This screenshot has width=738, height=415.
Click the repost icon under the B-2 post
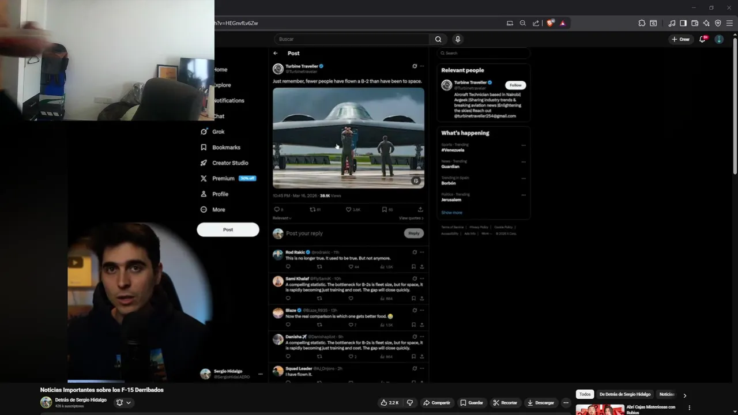pyautogui.click(x=312, y=209)
